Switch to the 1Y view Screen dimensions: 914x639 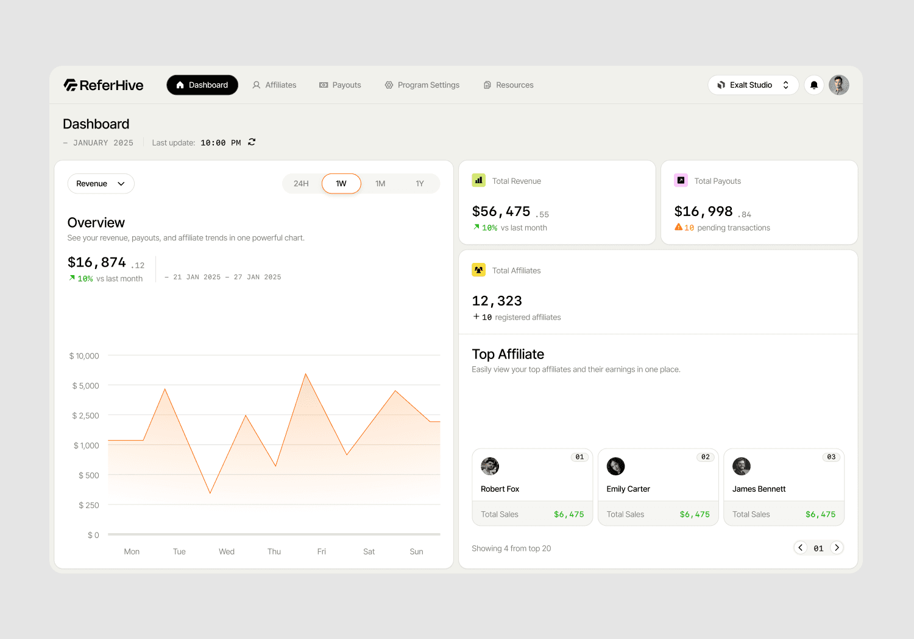point(419,183)
